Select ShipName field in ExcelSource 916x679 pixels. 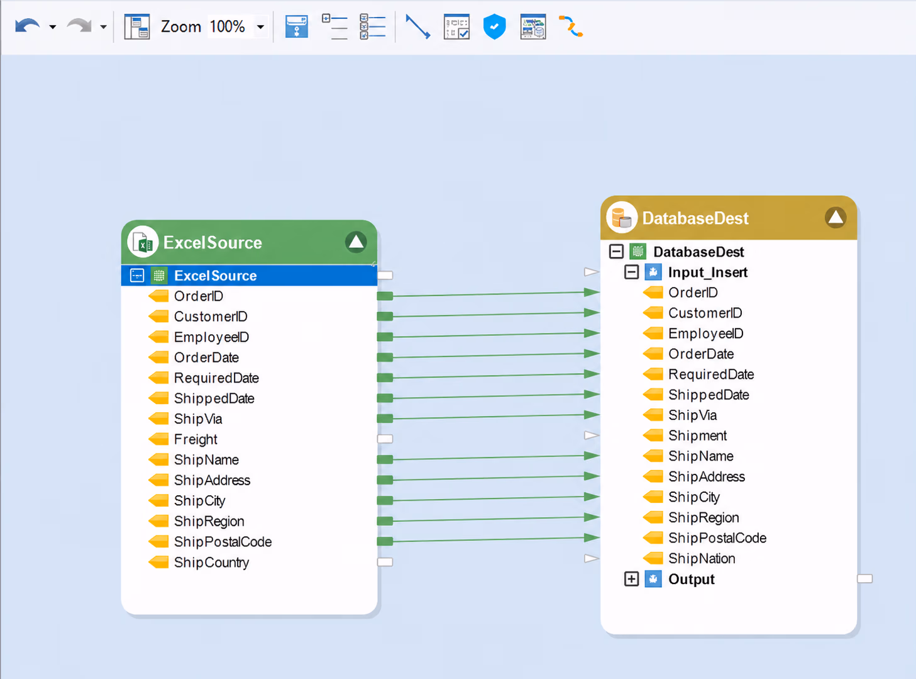206,459
